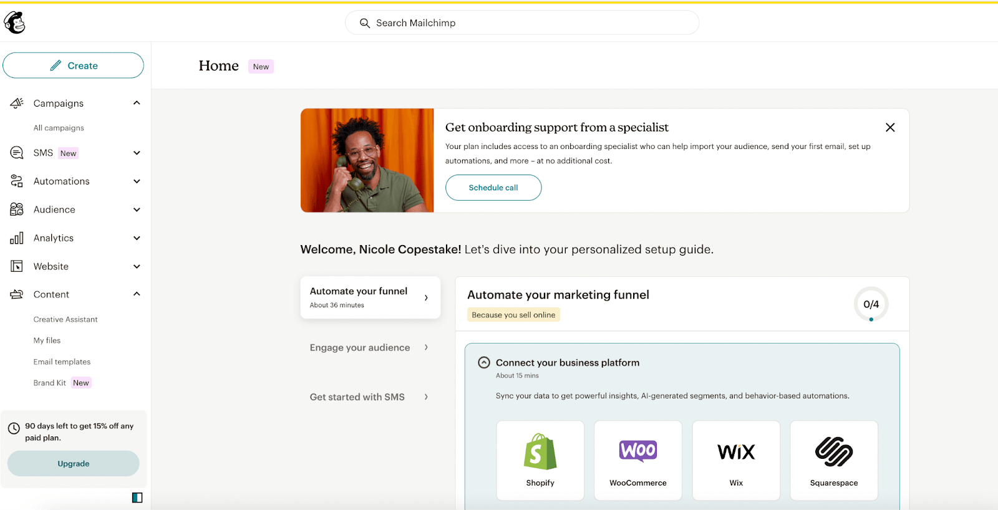Dismiss the onboarding support banner
The height and width of the screenshot is (510, 998).
pos(890,127)
